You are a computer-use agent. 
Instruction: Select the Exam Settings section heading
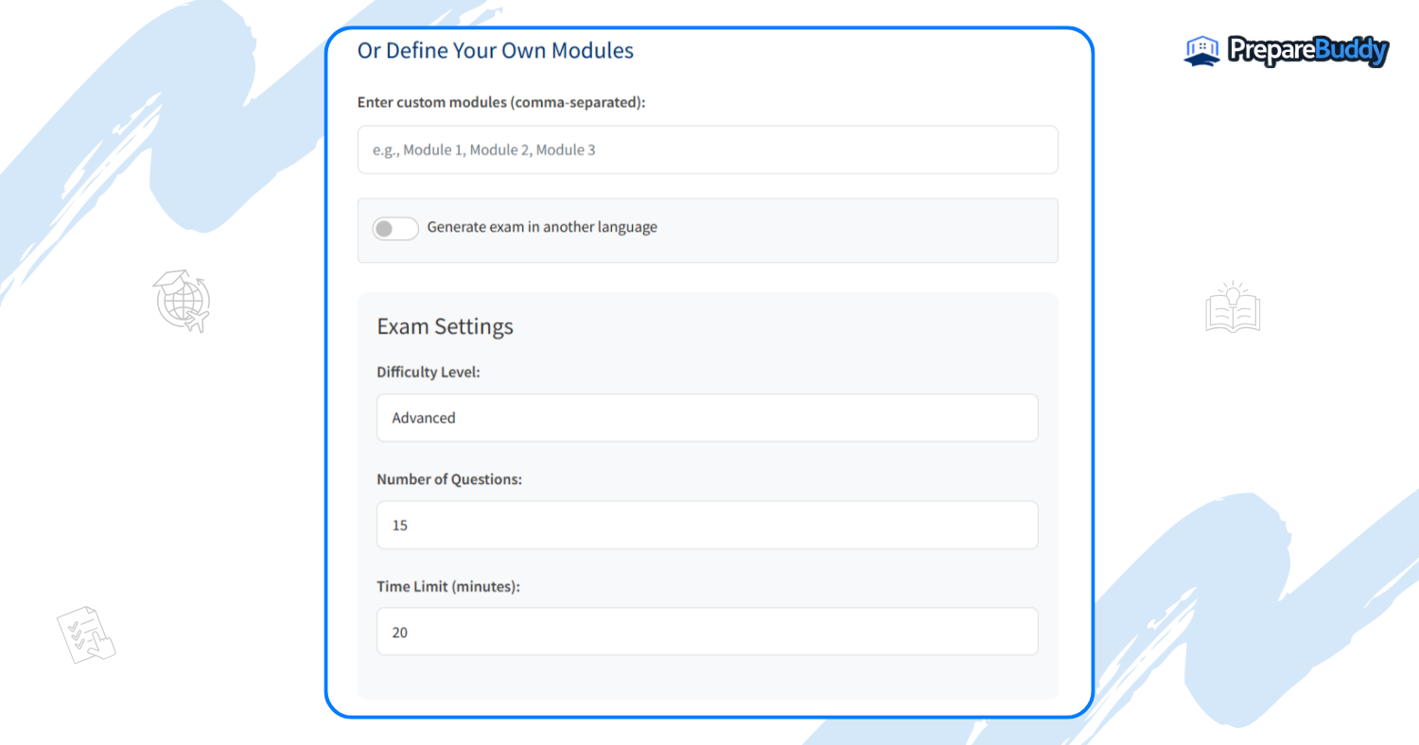(445, 326)
